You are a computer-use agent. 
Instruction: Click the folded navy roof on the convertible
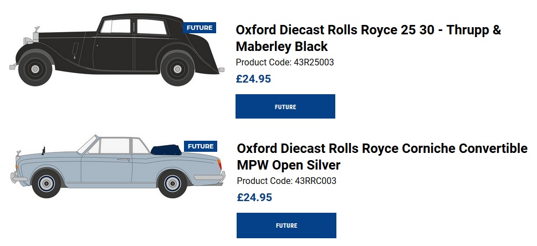(x=166, y=148)
